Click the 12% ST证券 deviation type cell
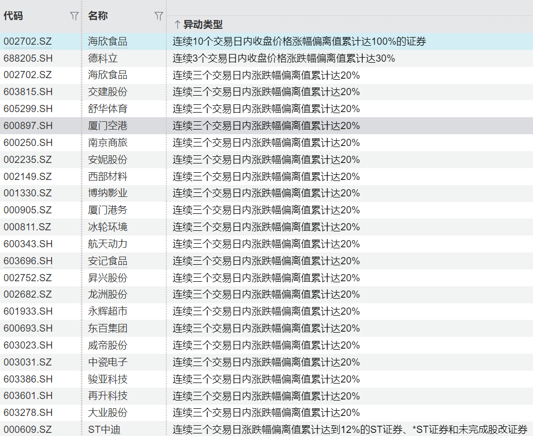This screenshot has width=533, height=436. tap(350, 429)
